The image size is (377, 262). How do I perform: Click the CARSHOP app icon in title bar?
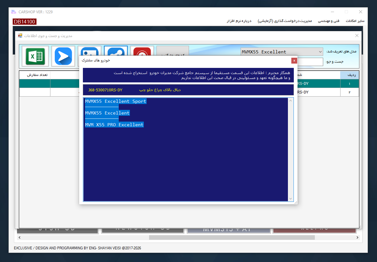point(13,12)
